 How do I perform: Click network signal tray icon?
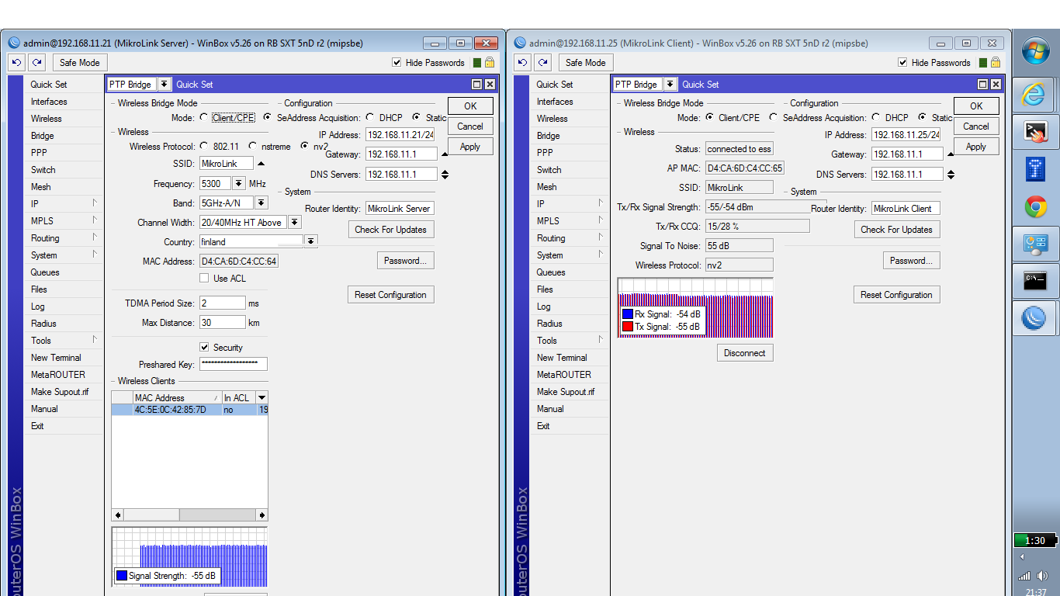click(x=1024, y=575)
